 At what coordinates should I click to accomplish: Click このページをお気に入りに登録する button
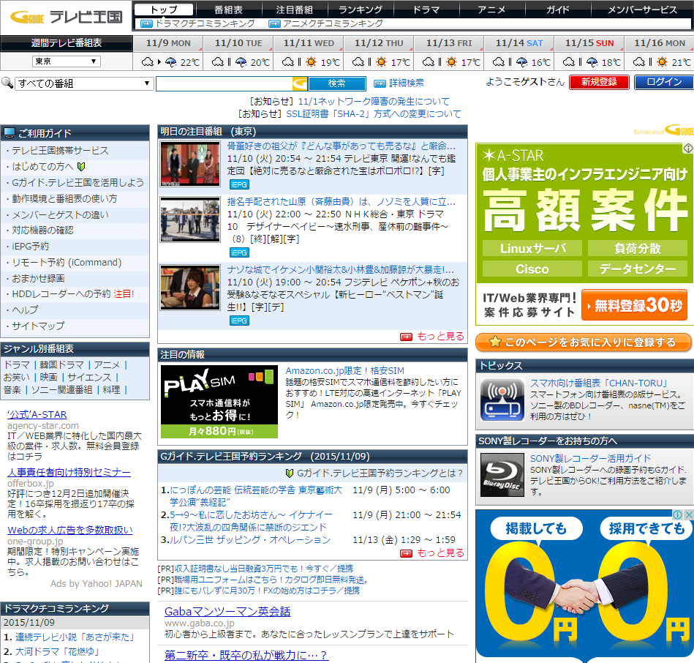(x=584, y=342)
